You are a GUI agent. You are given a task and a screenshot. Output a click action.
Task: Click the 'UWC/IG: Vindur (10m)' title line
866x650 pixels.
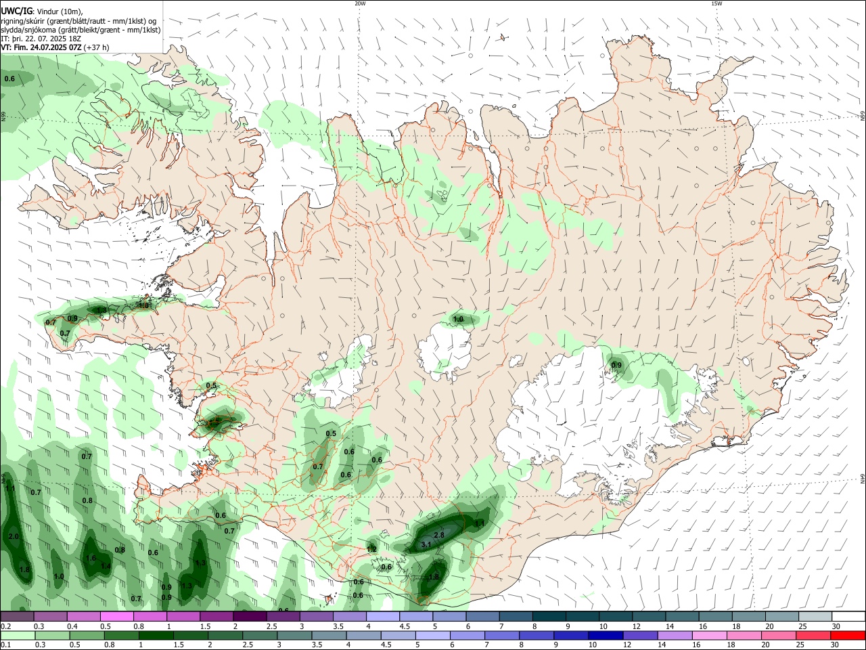tap(43, 12)
